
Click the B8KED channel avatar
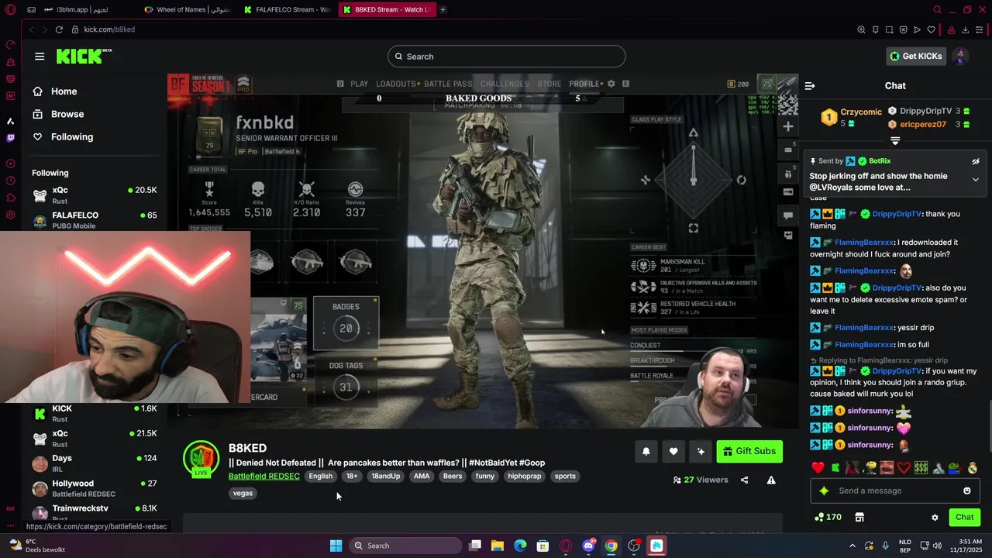(201, 458)
